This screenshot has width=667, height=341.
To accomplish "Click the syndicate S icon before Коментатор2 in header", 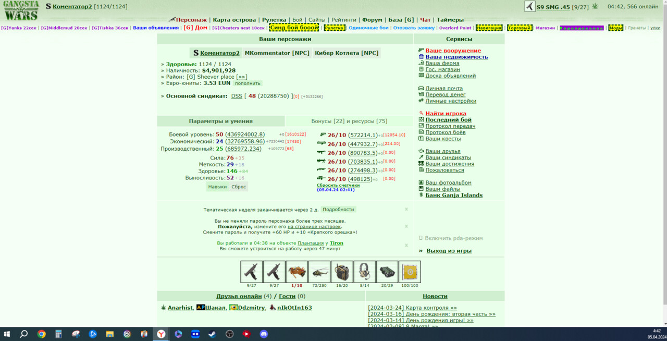I will pyautogui.click(x=48, y=7).
